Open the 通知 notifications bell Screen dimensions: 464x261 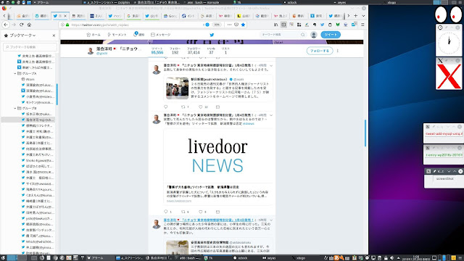click(x=138, y=35)
